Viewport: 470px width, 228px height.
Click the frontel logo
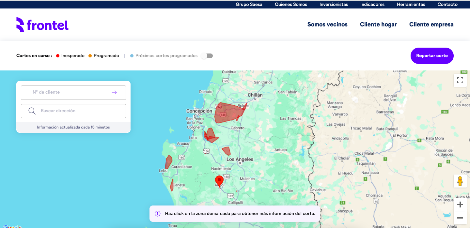[x=42, y=25]
